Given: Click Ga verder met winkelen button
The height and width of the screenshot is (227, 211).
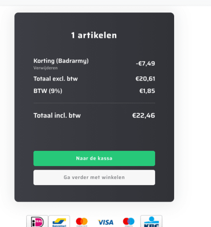Looking at the screenshot, I should click(94, 178).
